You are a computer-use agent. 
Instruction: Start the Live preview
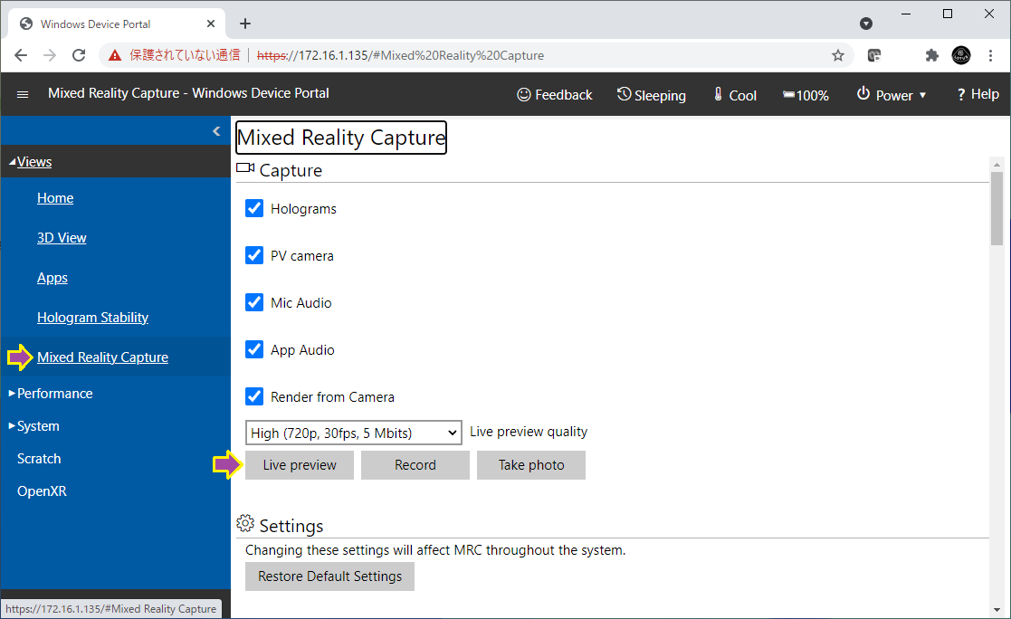(x=300, y=465)
